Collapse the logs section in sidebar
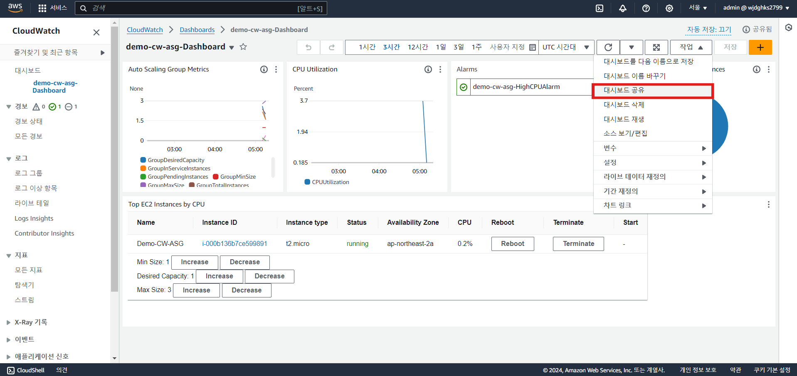797x376 pixels. point(9,159)
